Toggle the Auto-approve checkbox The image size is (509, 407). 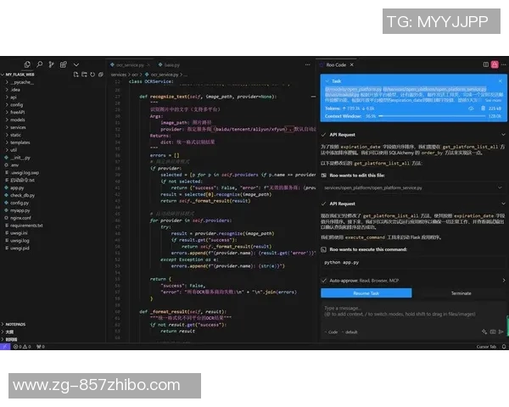click(325, 280)
